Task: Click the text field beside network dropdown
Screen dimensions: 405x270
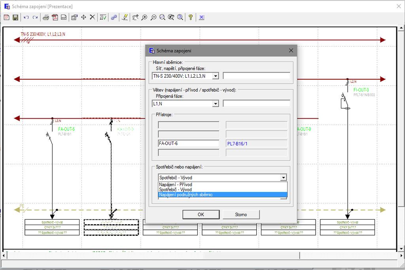Action: 256,76
